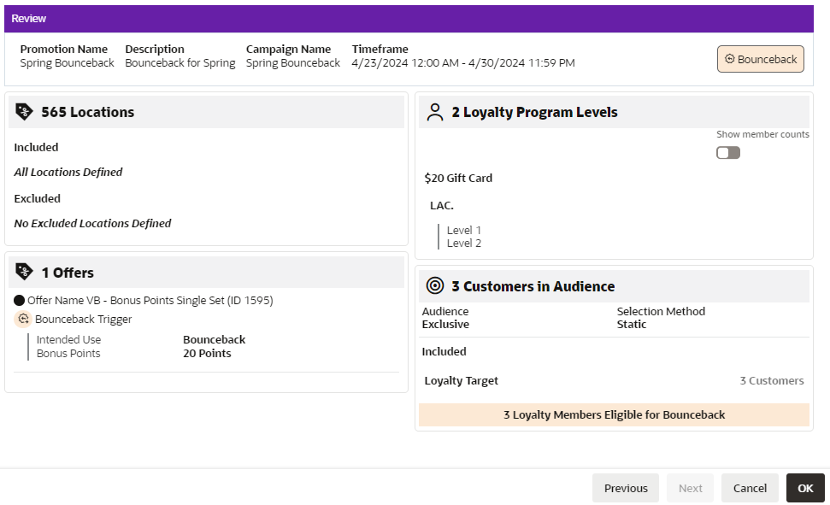This screenshot has width=830, height=505.
Task: Click the 3 Customers count
Action: pyautogui.click(x=772, y=380)
